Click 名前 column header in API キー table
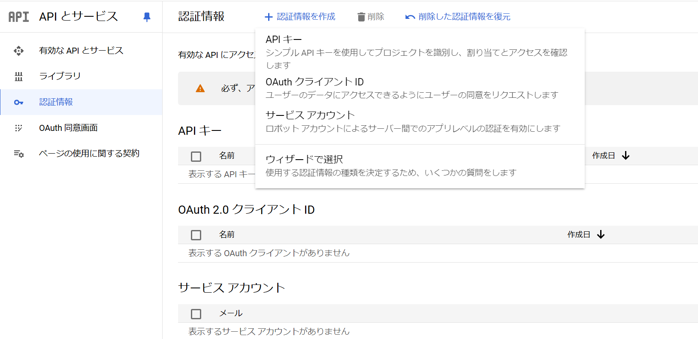 pos(227,155)
